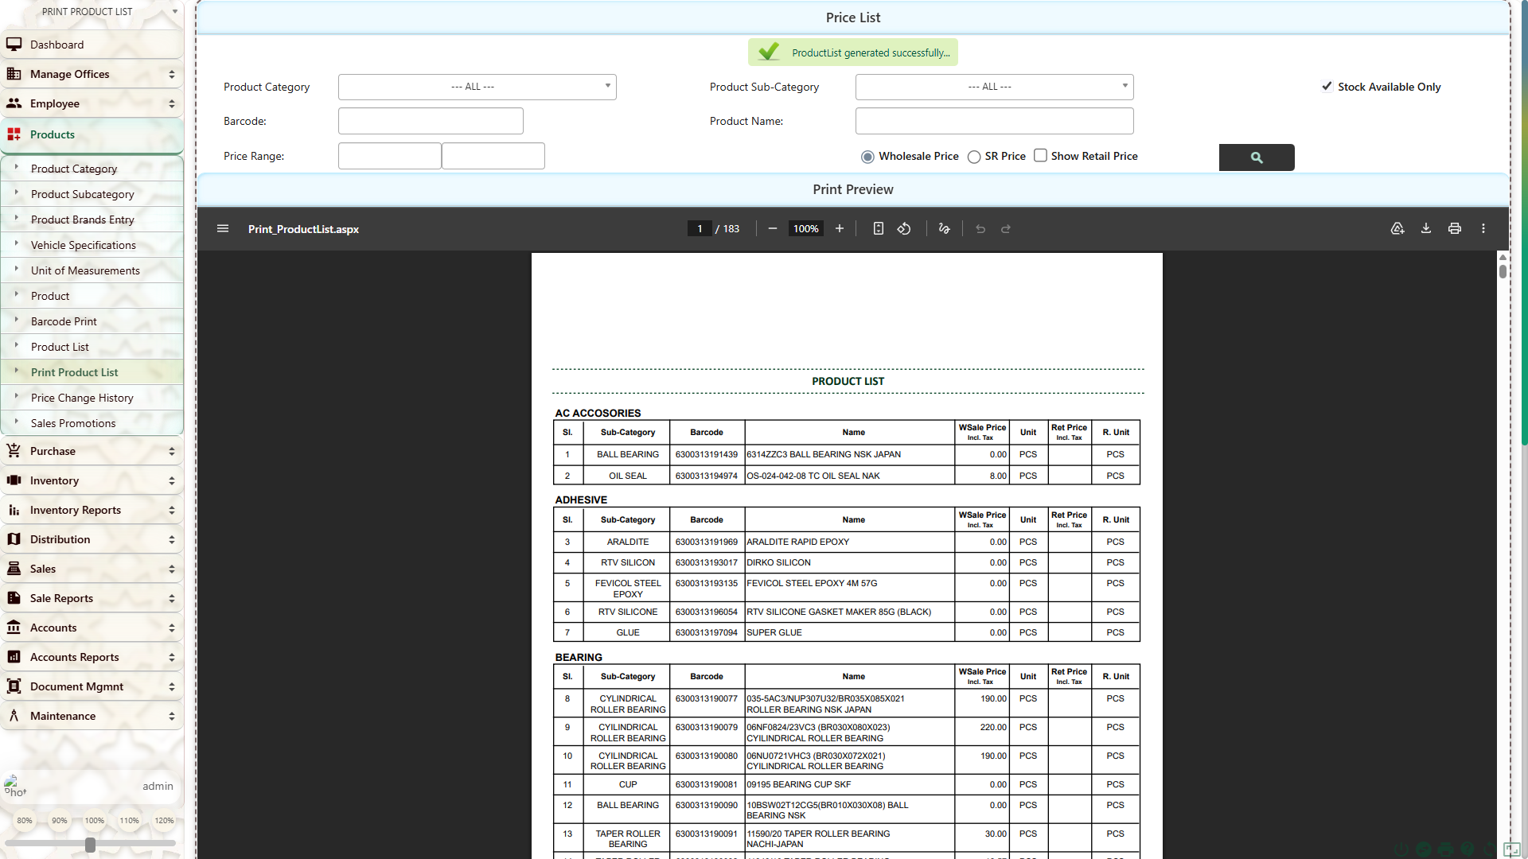Zoom in the PDF preview
The height and width of the screenshot is (859, 1528).
[x=839, y=229]
